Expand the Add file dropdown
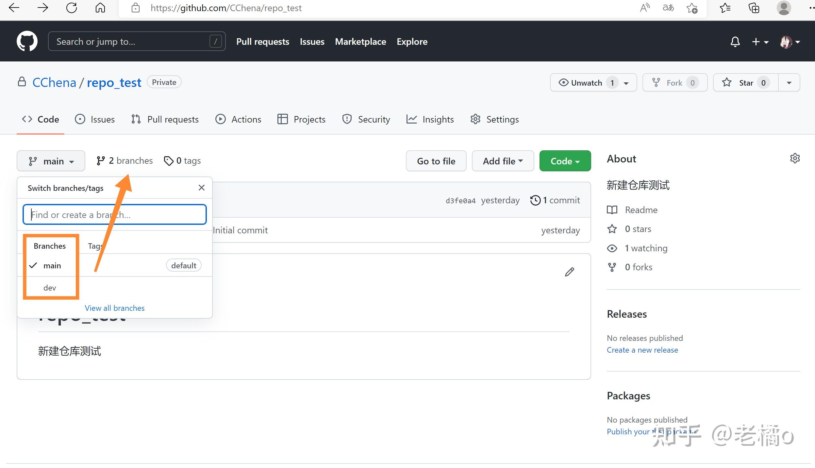 pyautogui.click(x=502, y=161)
